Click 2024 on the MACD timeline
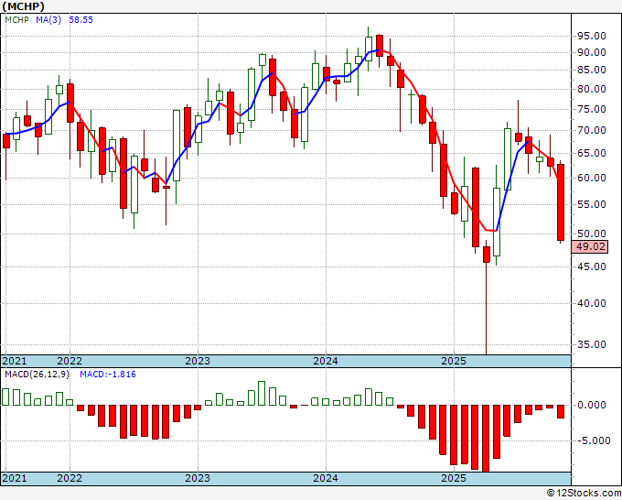This screenshot has width=622, height=500. (x=326, y=478)
